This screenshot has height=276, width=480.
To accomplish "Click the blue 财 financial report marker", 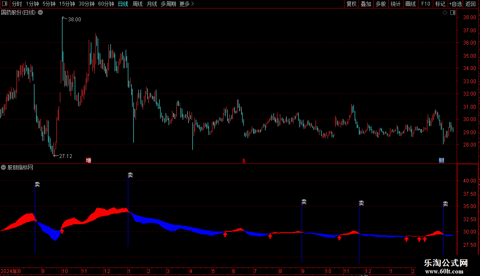I will pos(441,161).
